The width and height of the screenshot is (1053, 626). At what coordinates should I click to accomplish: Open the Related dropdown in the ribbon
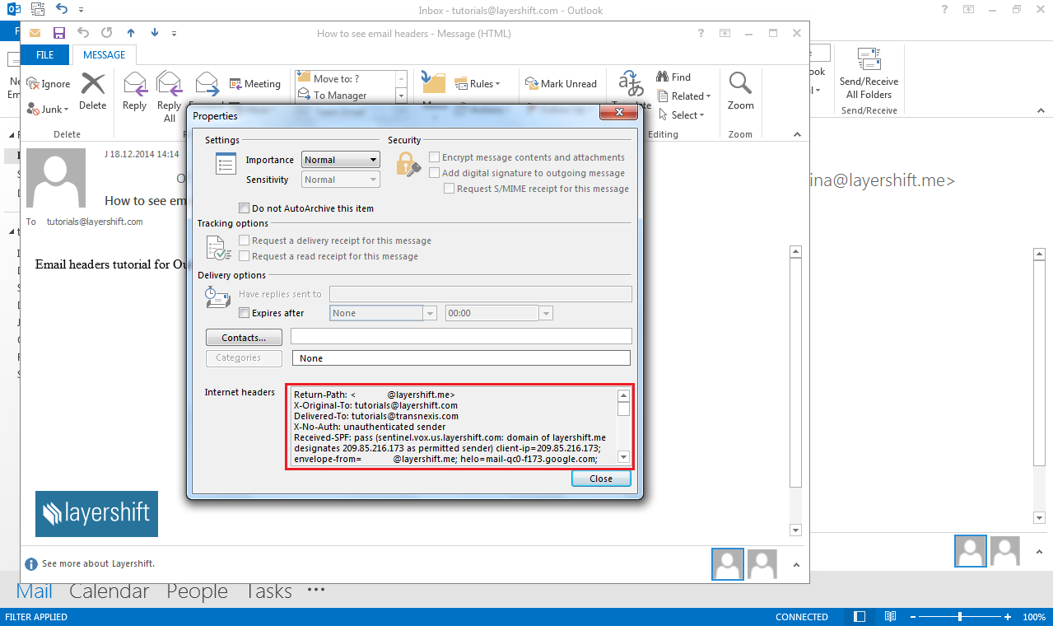coord(684,96)
